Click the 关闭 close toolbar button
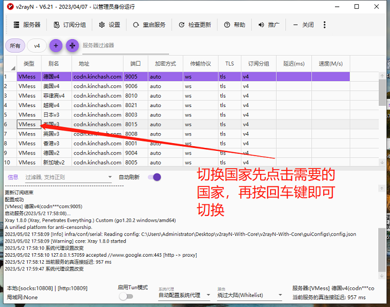 [304, 25]
